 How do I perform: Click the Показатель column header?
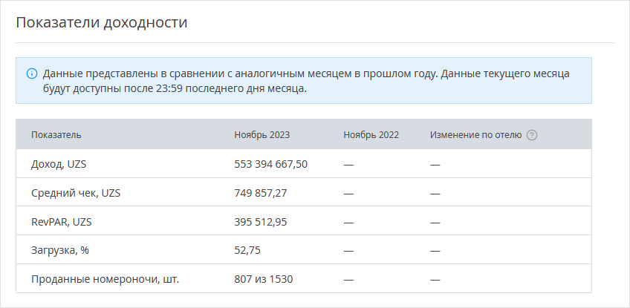tap(56, 135)
